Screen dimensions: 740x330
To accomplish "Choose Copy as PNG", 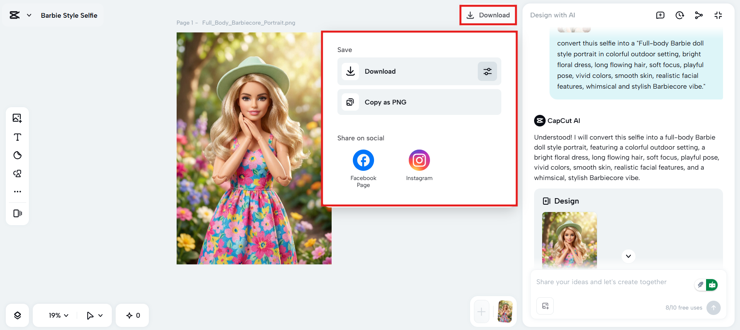I will tap(419, 102).
